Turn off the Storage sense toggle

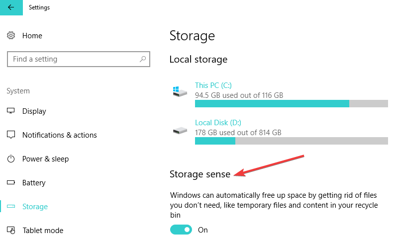[181, 230]
